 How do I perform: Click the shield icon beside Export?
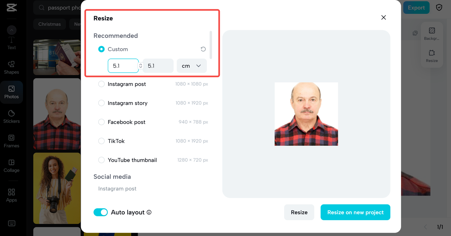coord(439,8)
